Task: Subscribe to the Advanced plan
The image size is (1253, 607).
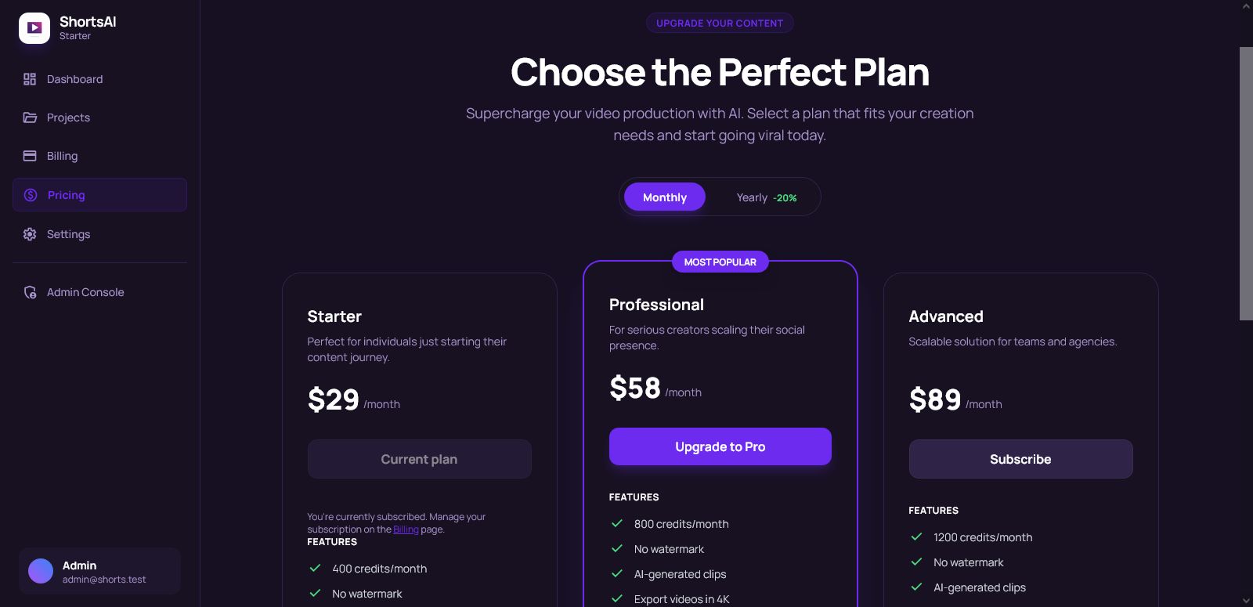Action: pos(1020,459)
